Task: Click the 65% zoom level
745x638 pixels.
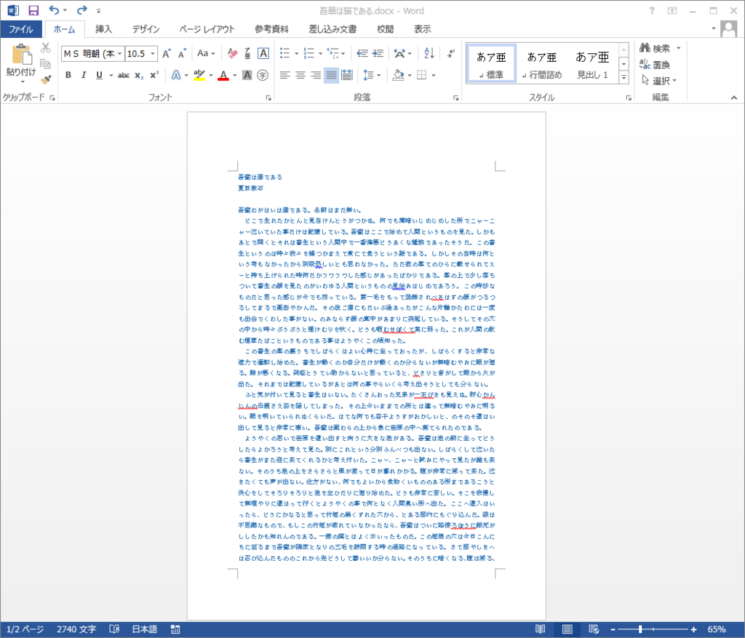Action: point(717,629)
